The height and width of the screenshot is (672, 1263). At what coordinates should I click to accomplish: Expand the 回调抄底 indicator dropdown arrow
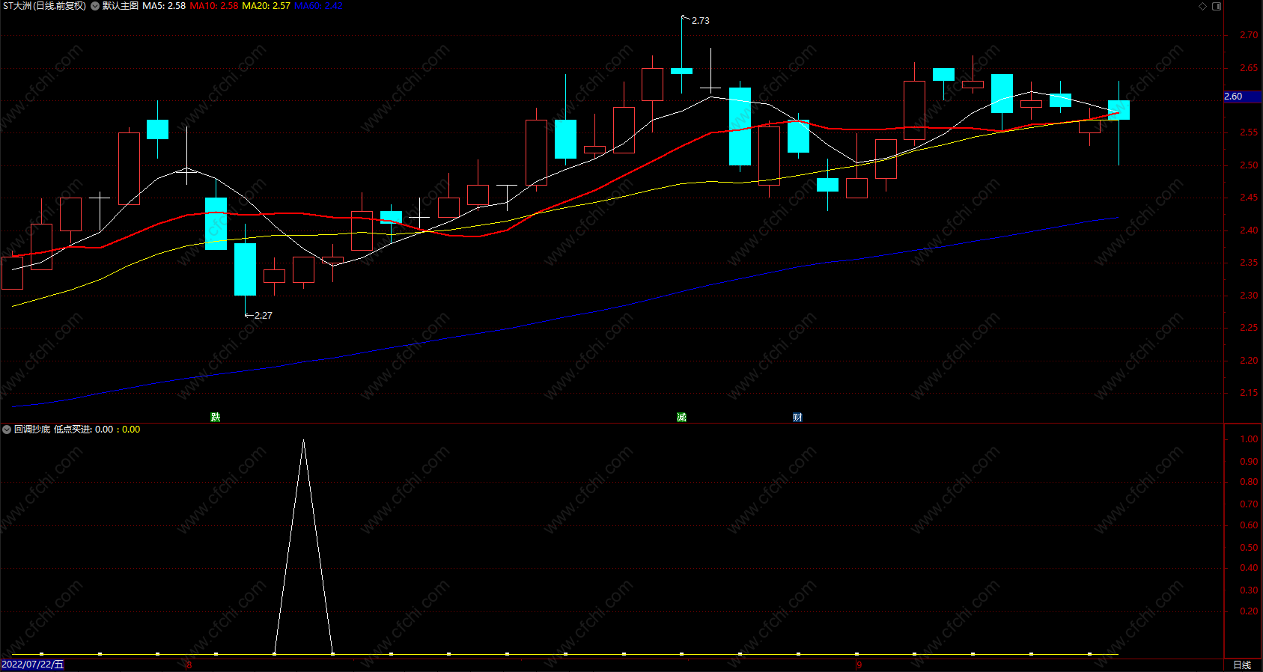[x=7, y=430]
